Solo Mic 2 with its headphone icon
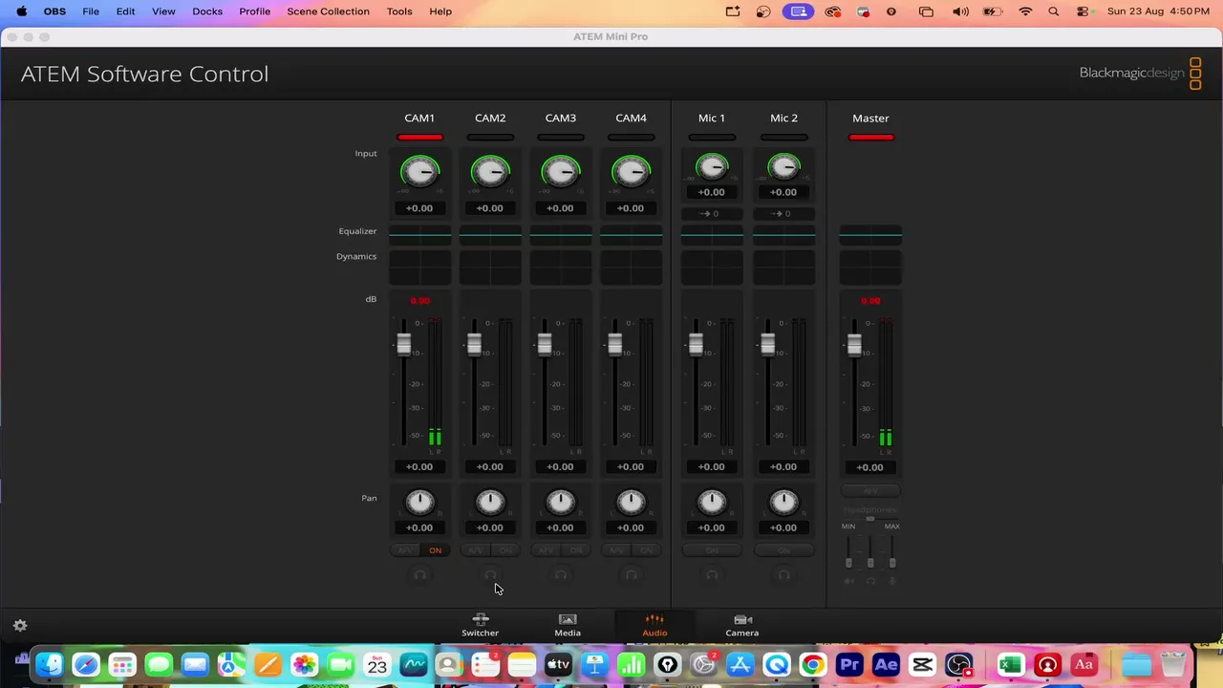Viewport: 1223px width, 688px height. click(783, 575)
